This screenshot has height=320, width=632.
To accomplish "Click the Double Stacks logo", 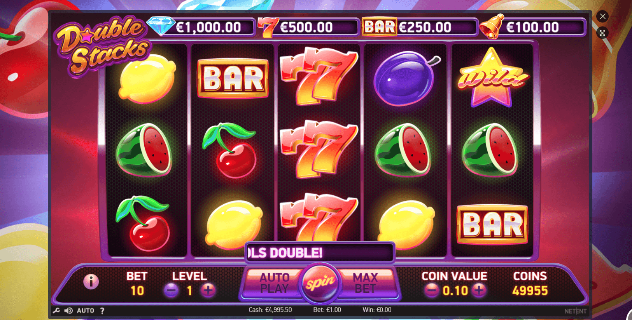I will [102, 46].
